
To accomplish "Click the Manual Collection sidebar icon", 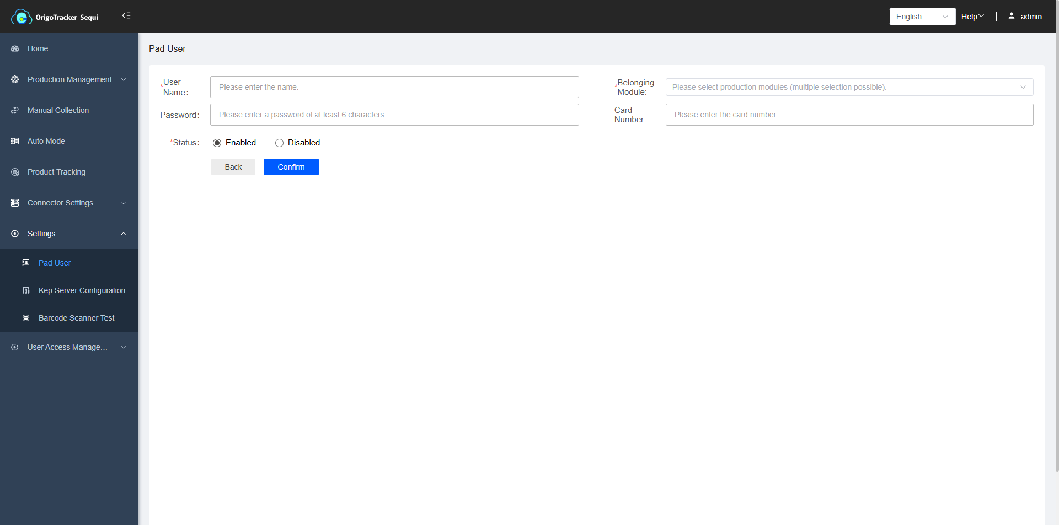I will point(15,110).
